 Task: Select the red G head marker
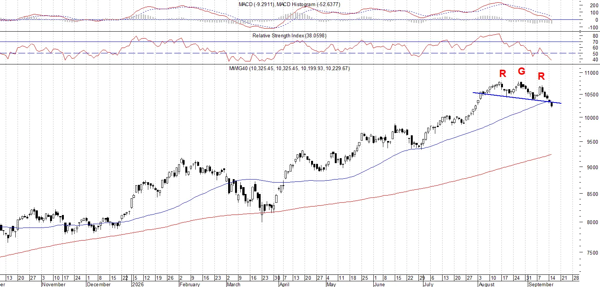(522, 71)
